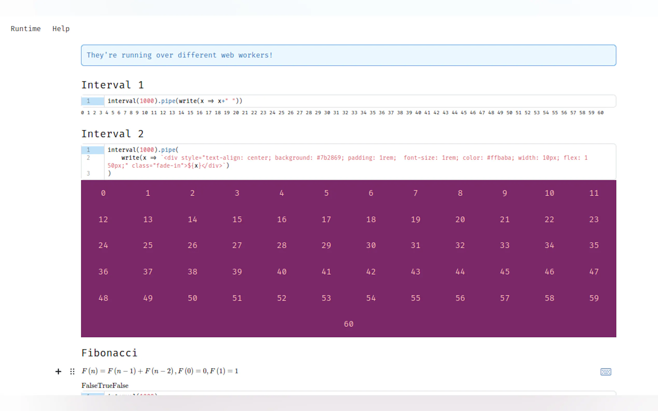Click the purple cell showing 44

coord(460,271)
